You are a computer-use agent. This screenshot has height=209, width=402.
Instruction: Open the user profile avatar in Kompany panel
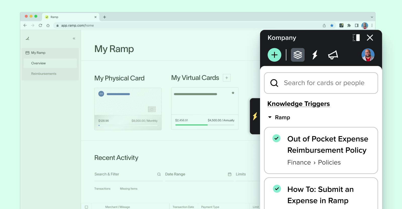coord(368,55)
